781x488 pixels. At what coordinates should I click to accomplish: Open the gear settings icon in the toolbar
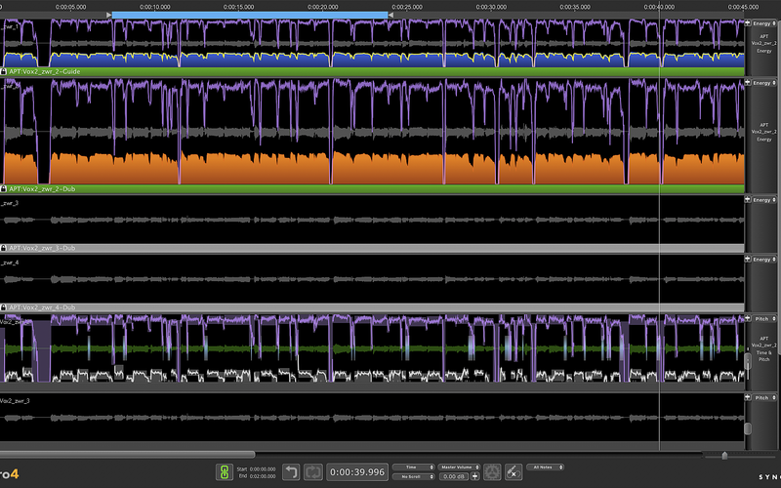click(492, 471)
